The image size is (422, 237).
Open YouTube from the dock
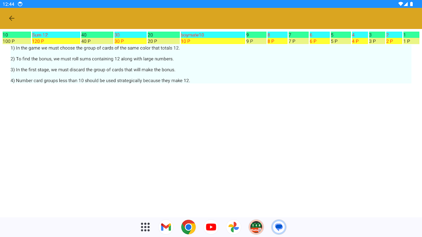click(x=211, y=227)
